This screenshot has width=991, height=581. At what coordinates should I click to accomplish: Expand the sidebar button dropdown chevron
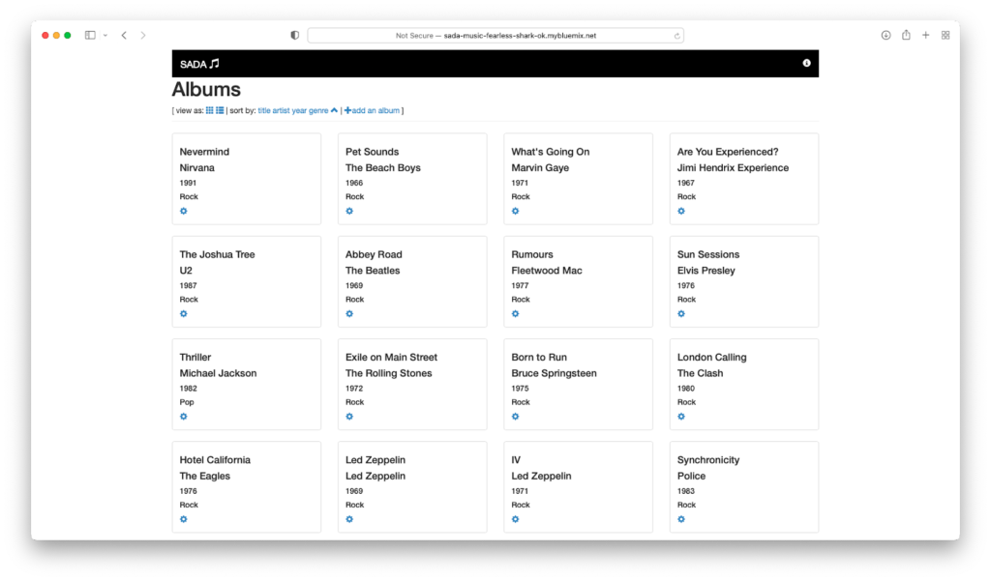click(105, 36)
